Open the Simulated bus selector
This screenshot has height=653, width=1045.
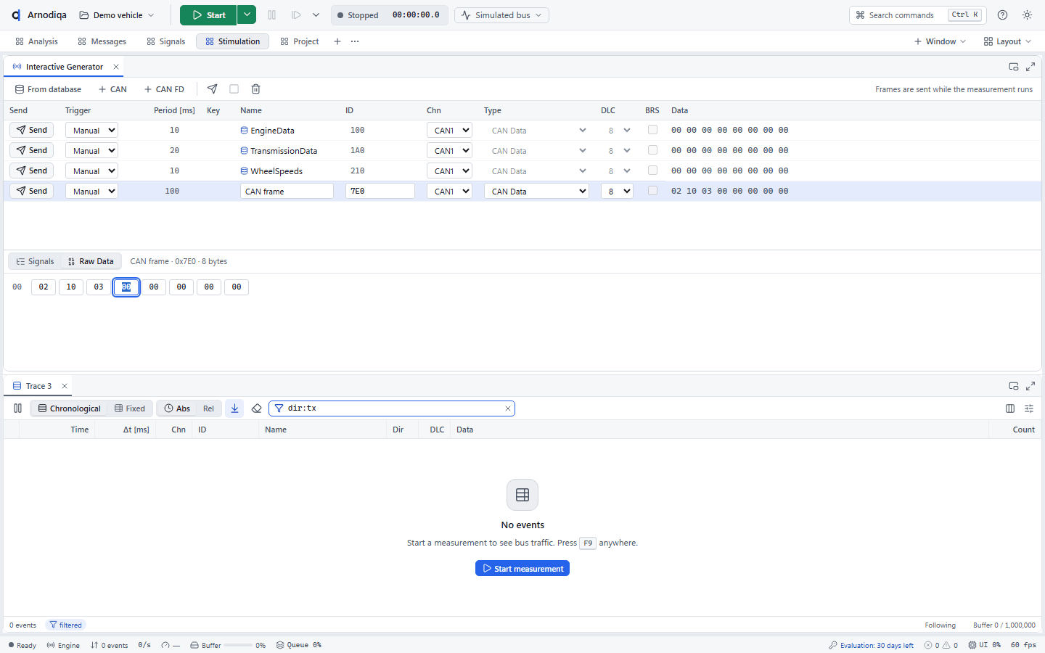pos(501,15)
